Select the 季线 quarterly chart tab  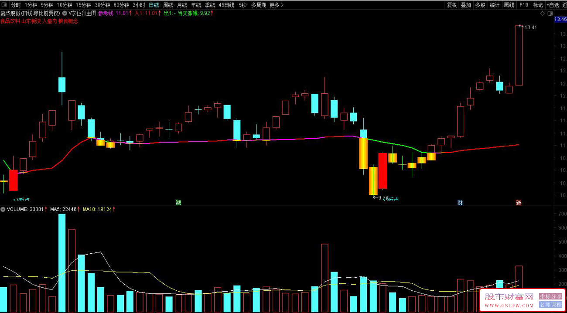(x=210, y=5)
